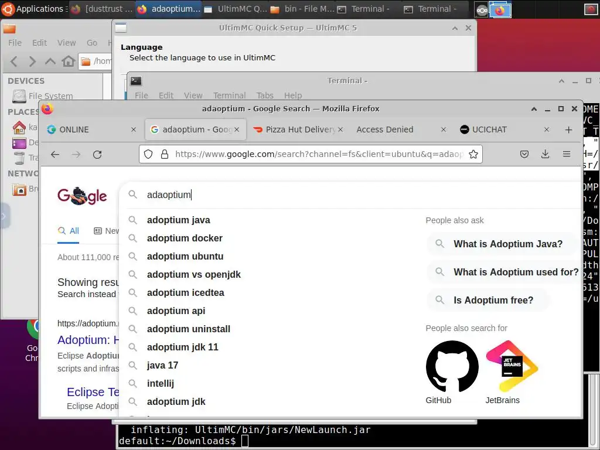Open Terminal menu in Terminal window
The width and height of the screenshot is (600, 450).
pos(229,96)
